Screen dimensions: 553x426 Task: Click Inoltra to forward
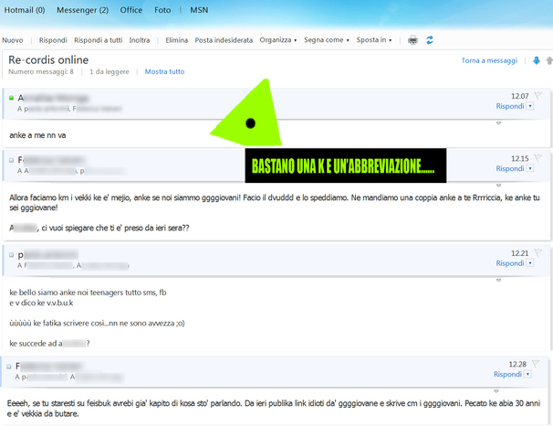140,40
